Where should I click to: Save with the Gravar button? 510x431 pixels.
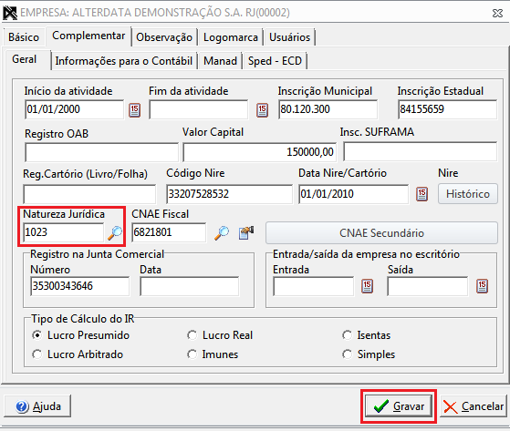click(x=399, y=406)
